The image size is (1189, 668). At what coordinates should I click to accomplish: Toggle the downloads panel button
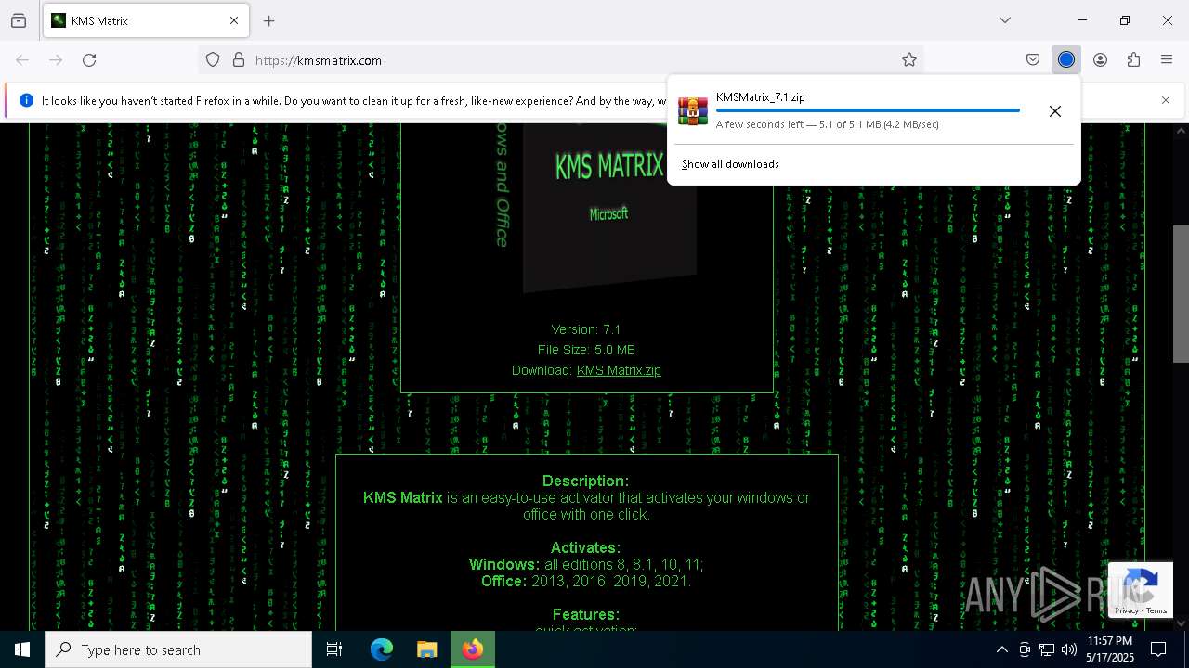[1066, 60]
